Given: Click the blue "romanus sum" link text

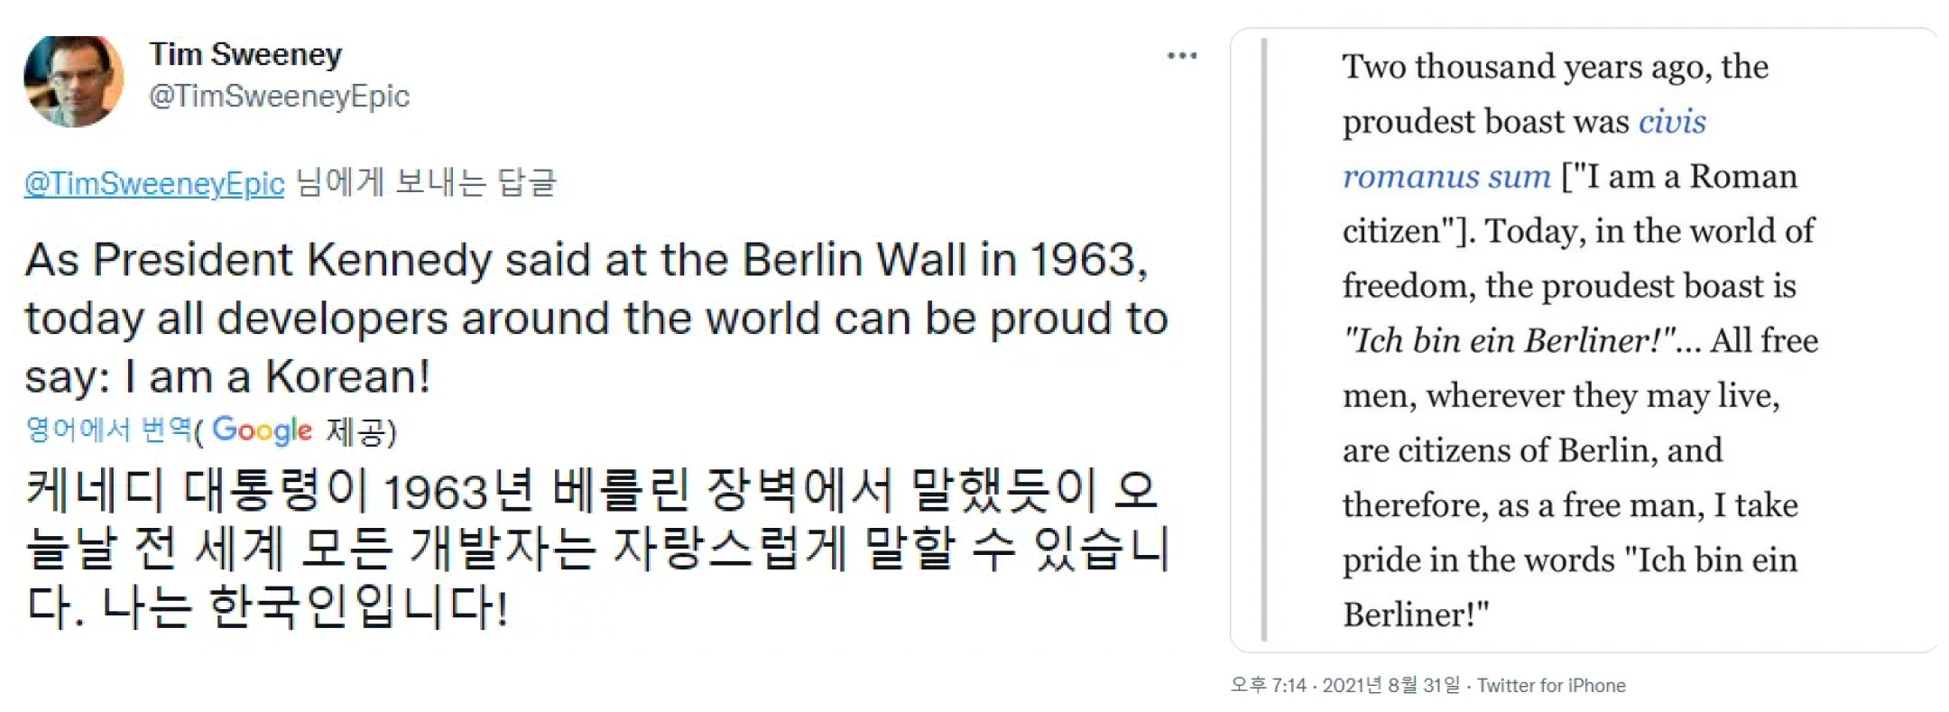Looking at the screenshot, I should 1446,177.
